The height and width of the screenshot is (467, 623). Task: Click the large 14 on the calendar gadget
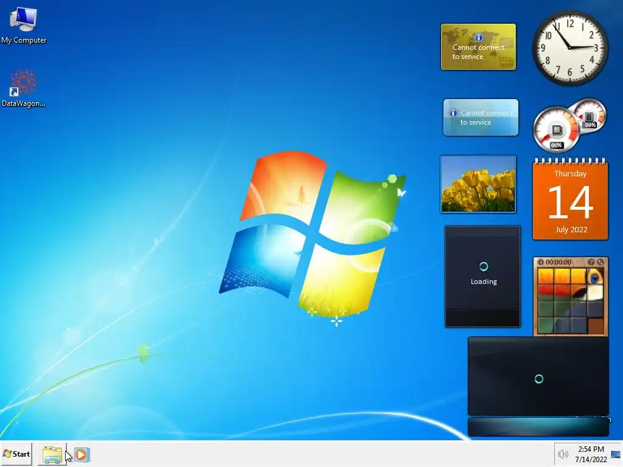[570, 202]
